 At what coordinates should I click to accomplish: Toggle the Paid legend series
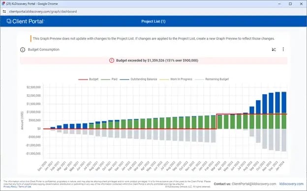[109, 79]
